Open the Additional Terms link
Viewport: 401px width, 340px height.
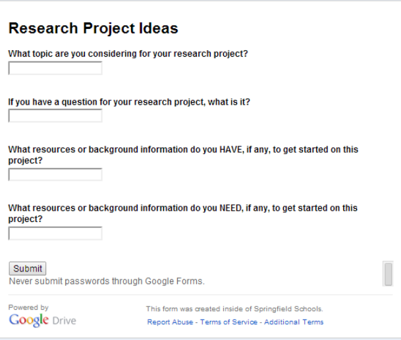point(294,322)
